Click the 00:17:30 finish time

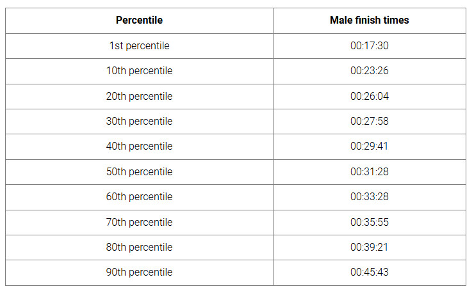[369, 46]
